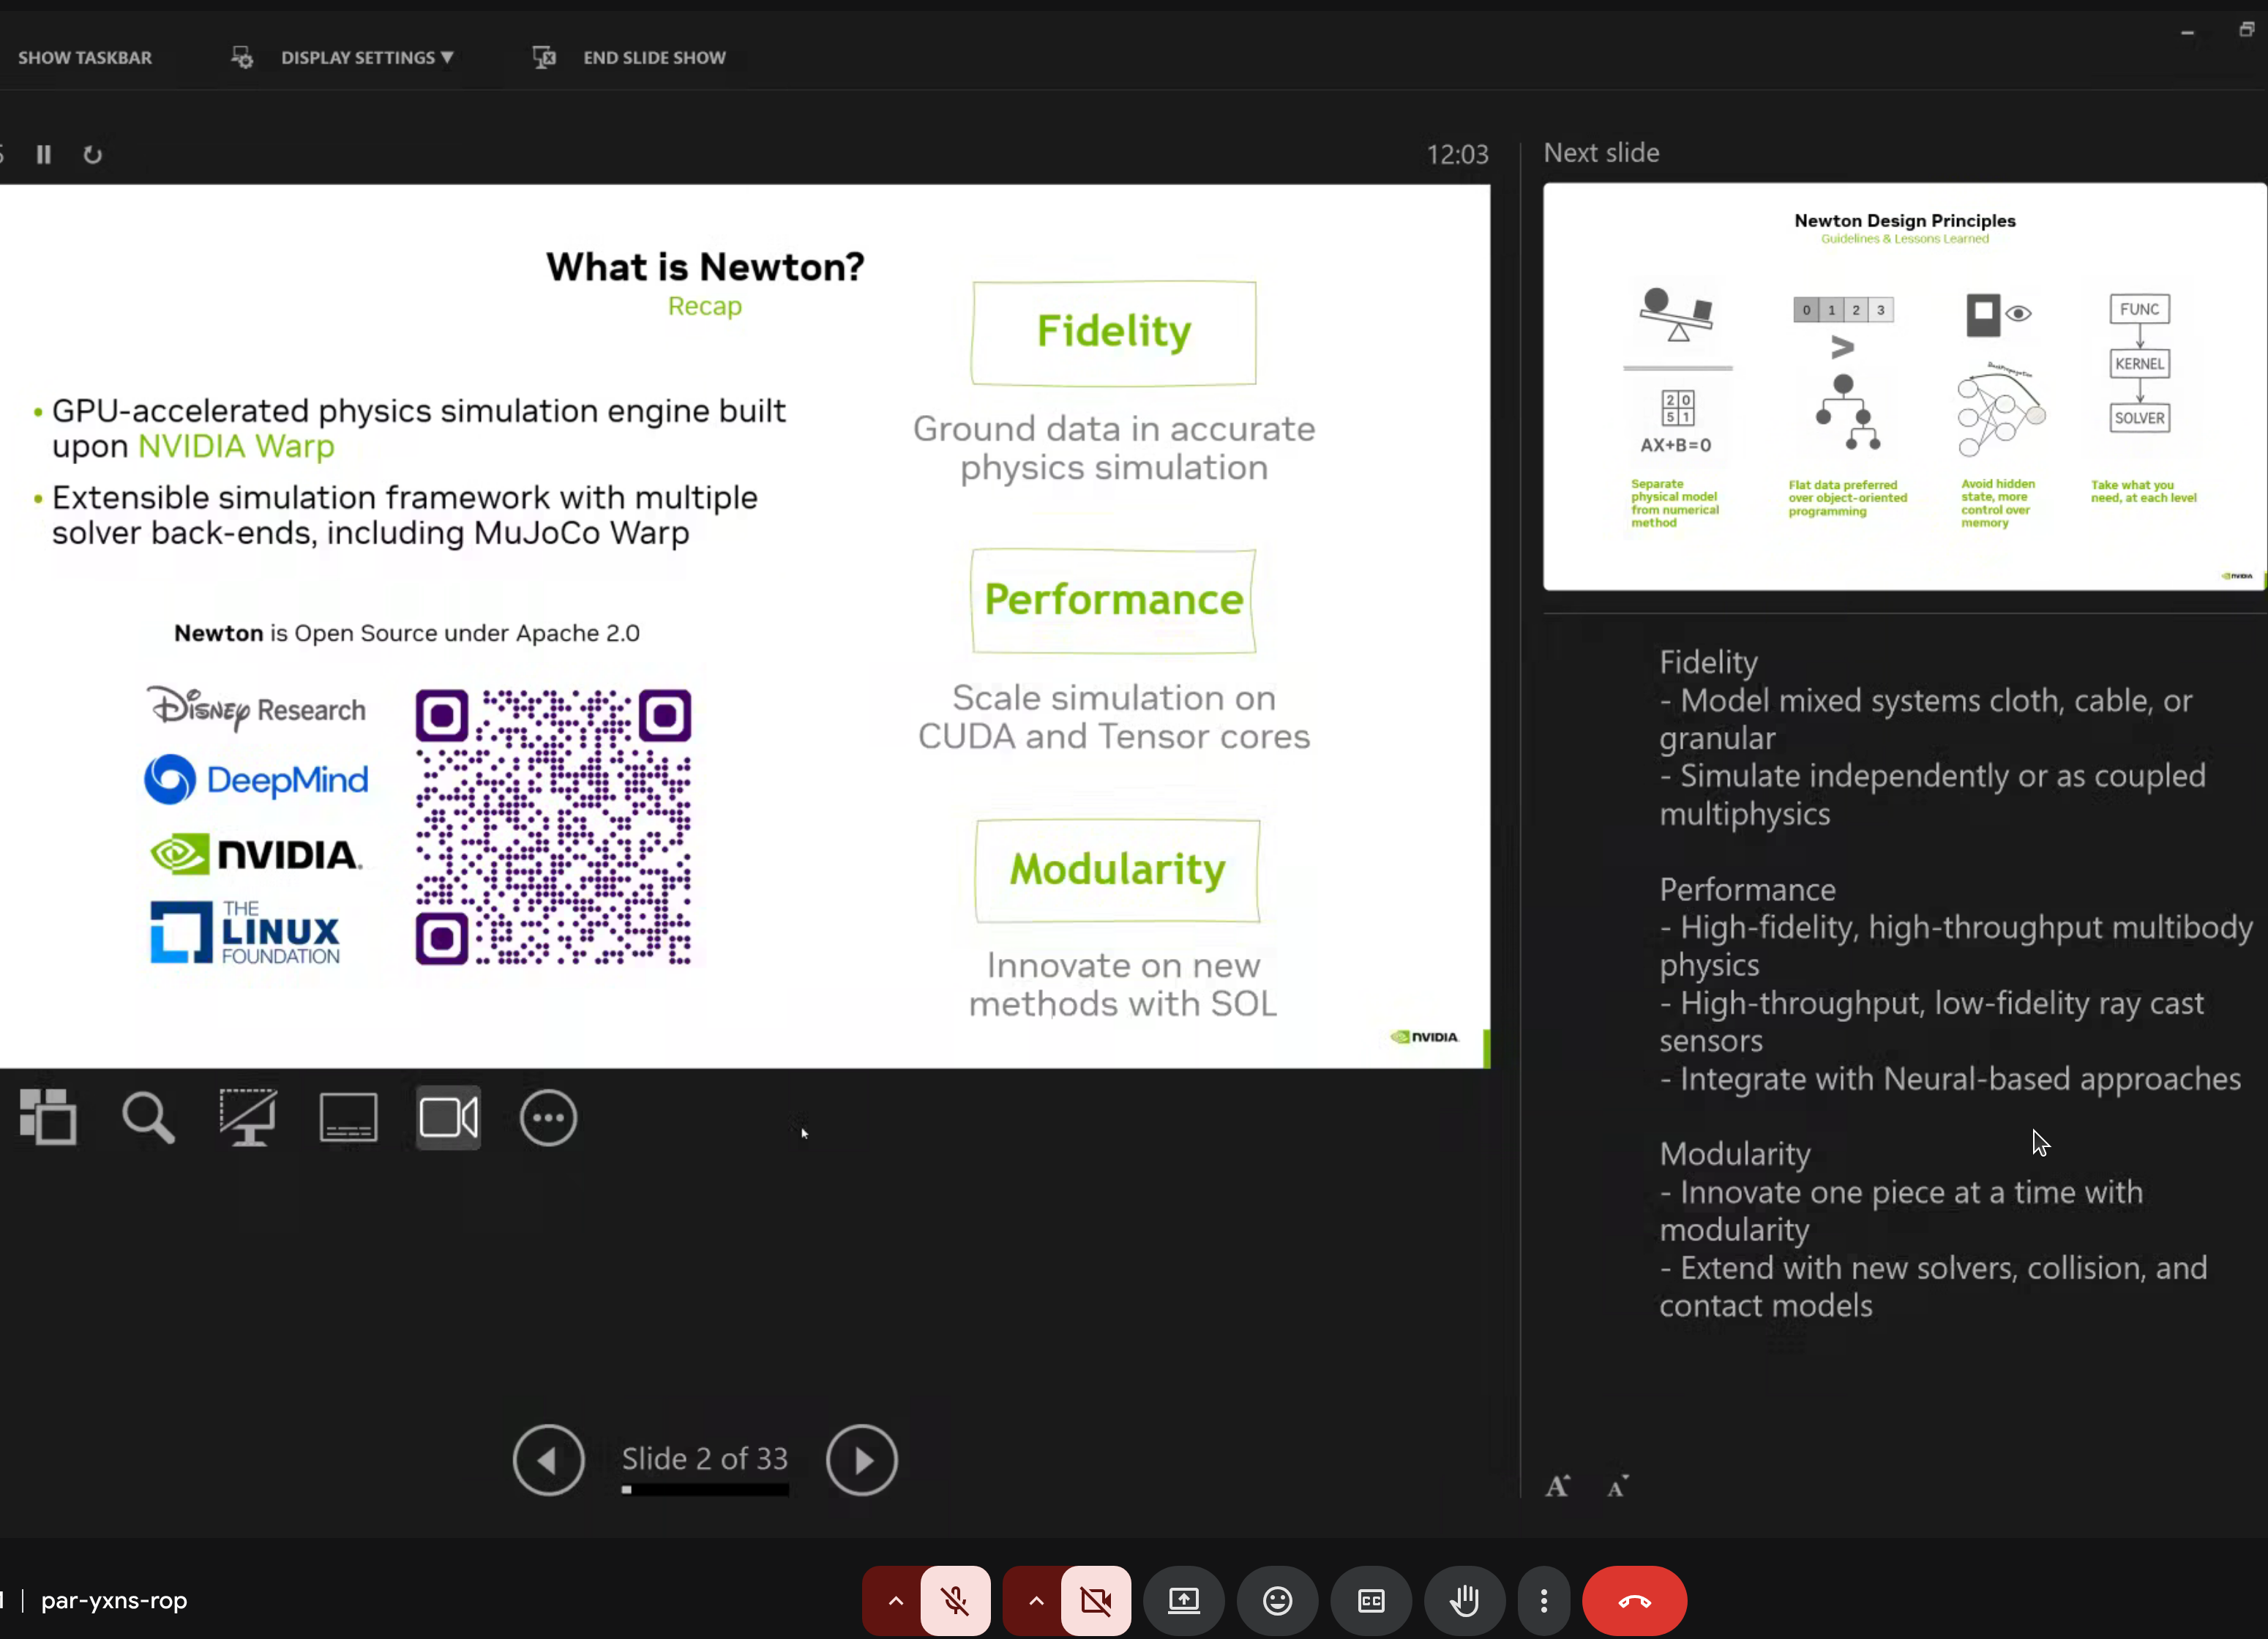
Task: Click SHOW TASKBAR
Action: (85, 57)
